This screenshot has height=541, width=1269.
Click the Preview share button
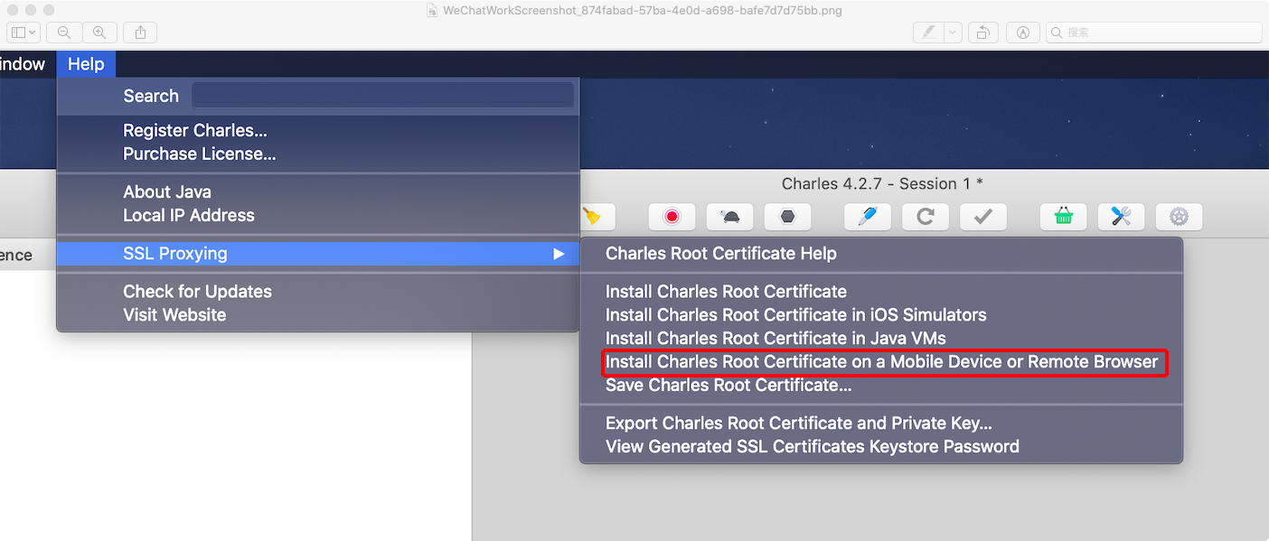click(140, 32)
